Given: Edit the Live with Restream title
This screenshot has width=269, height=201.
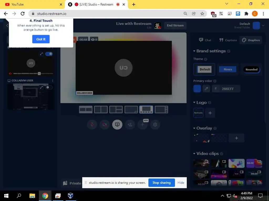Looking at the screenshot, I should pos(149,27).
